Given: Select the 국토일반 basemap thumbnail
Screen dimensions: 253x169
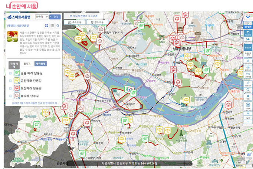Looking at the screenshot, I should pos(248,25).
